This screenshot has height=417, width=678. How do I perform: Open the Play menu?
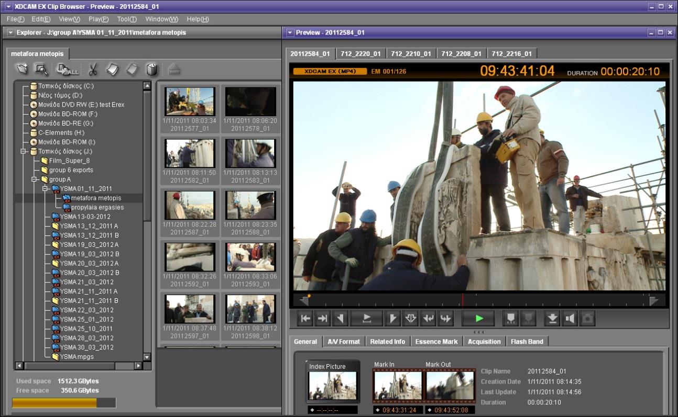(99, 19)
